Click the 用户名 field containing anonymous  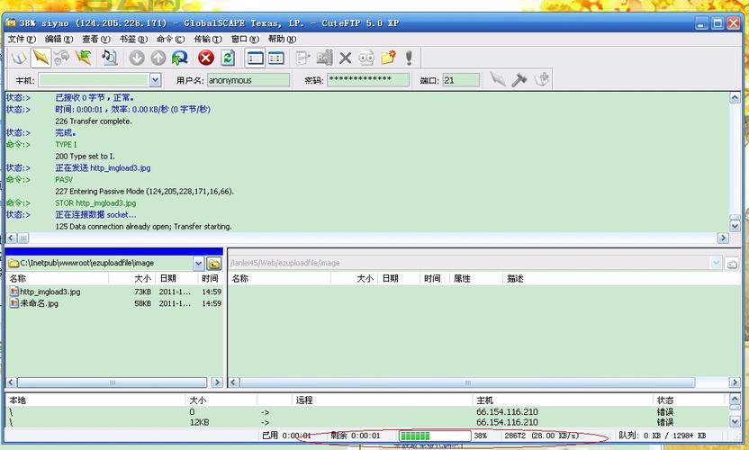tap(248, 80)
